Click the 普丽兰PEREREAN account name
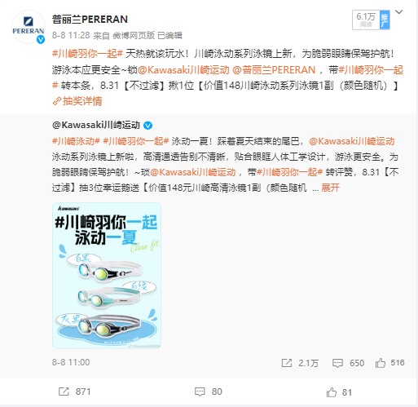This screenshot has width=418, height=407. click(90, 20)
